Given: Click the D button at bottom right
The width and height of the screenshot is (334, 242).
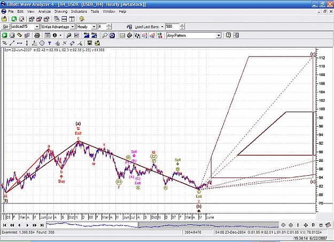Looking at the screenshot, I should click(313, 225).
